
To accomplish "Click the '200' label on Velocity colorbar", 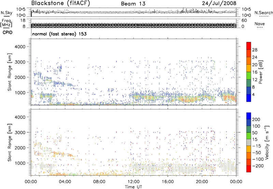I will 256,119.
